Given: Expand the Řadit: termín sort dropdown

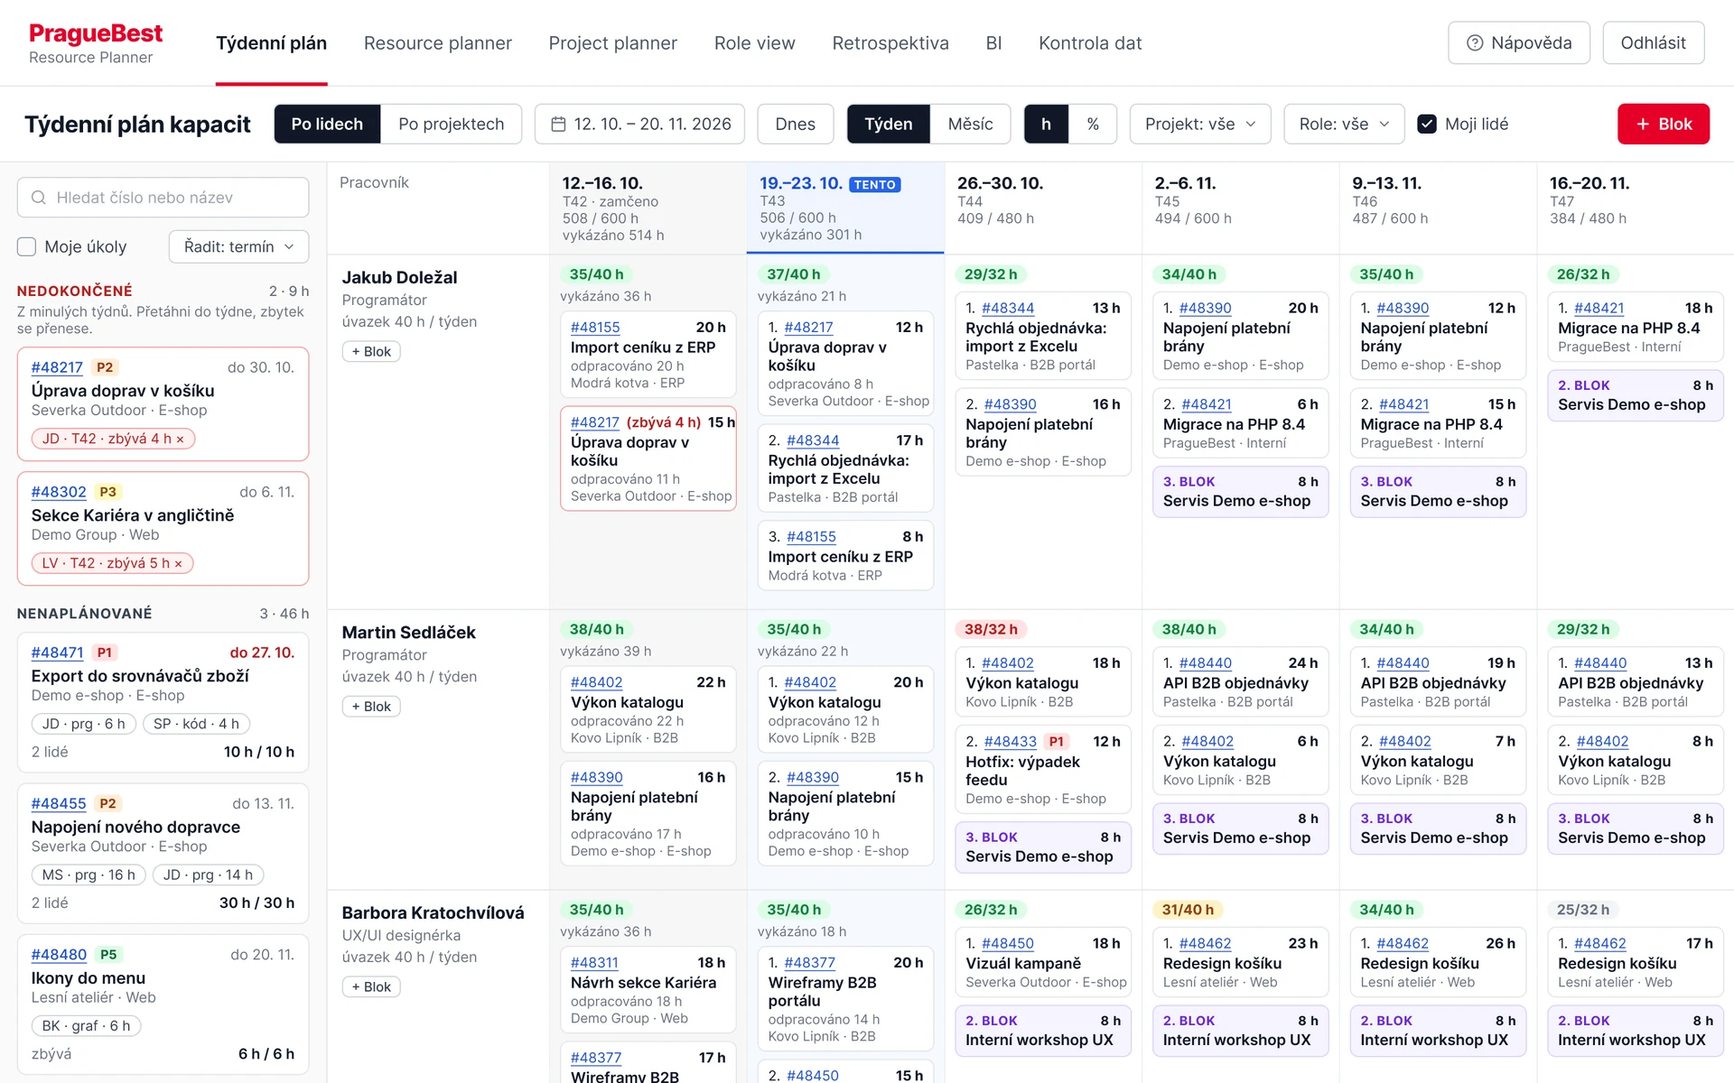Looking at the screenshot, I should pos(239,247).
